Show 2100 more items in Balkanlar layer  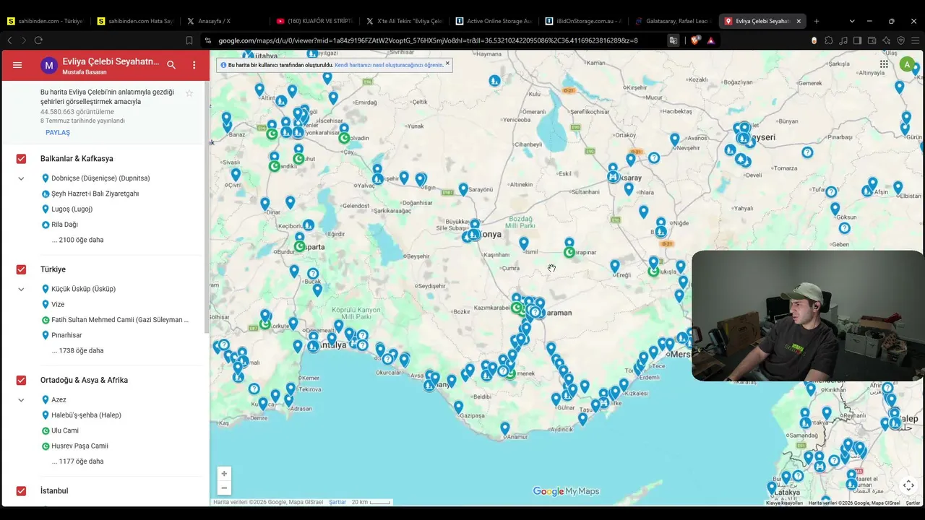click(78, 240)
